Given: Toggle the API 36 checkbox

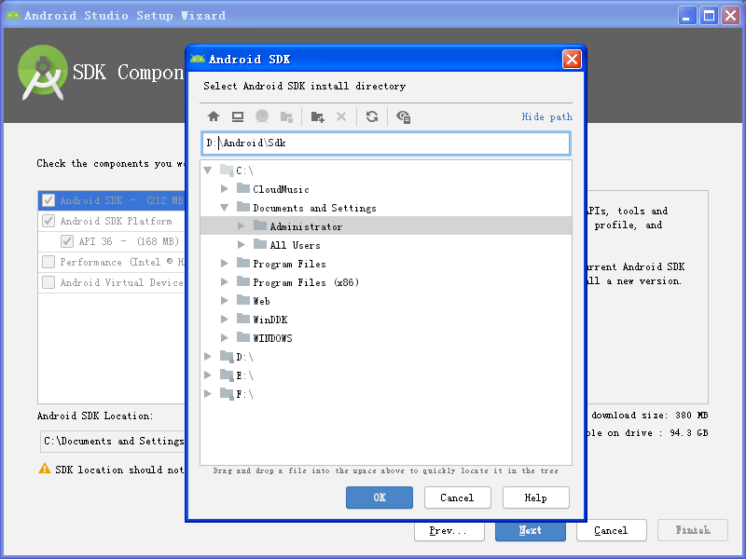Looking at the screenshot, I should [x=67, y=241].
